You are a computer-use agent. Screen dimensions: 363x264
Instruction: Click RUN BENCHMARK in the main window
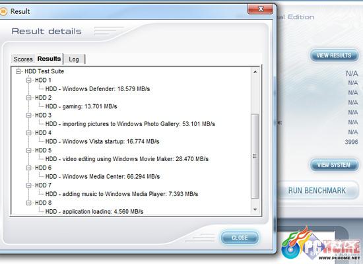tap(317, 191)
